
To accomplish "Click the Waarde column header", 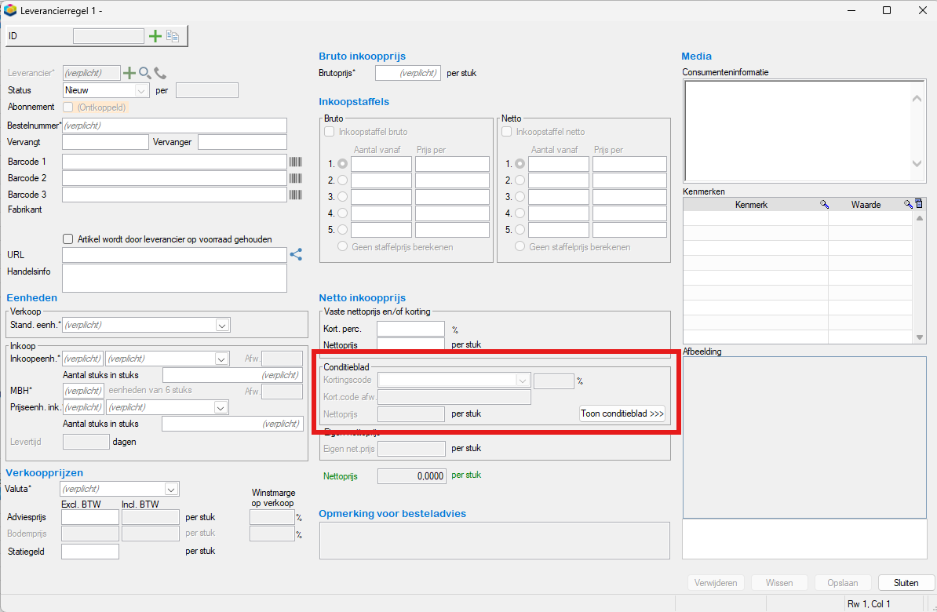I will pos(866,205).
